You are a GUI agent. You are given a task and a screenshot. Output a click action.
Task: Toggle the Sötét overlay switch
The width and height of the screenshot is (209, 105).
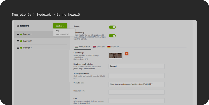pos(112,36)
